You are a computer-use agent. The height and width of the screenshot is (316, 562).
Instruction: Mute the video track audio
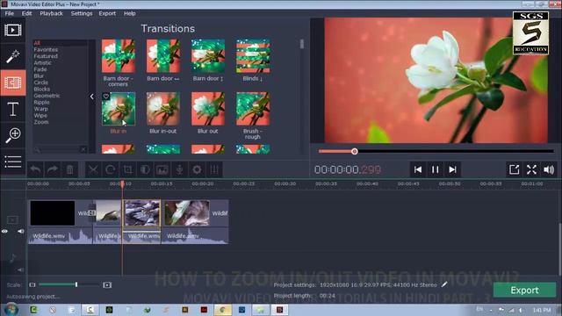21,232
